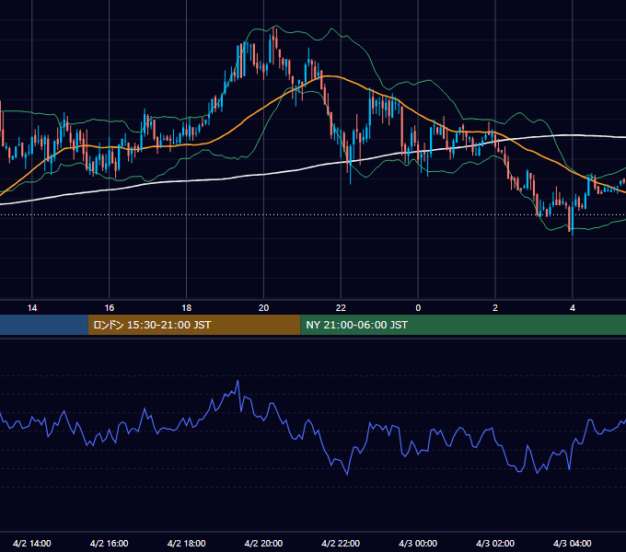Click the 2 hour label on price chart axis
This screenshot has width=626, height=552.
coord(495,308)
